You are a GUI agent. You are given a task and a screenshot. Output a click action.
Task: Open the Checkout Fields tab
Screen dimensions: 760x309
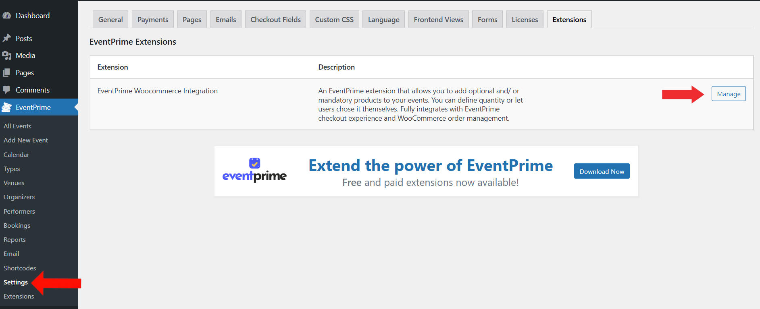(x=275, y=19)
